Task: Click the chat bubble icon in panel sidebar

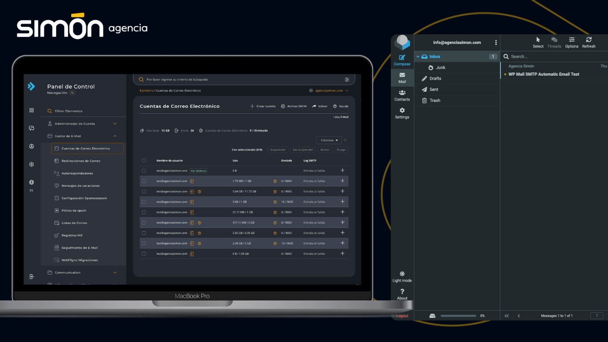Action: 32,128
